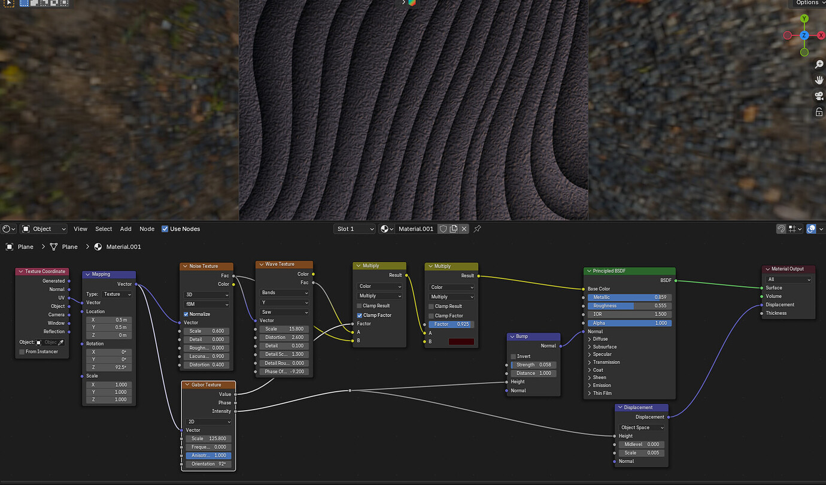Click the green Y axis gizmo ball
826x485 pixels.
pyautogui.click(x=804, y=19)
